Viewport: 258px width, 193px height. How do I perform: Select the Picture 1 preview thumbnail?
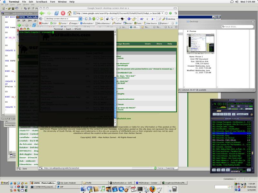[x=200, y=44]
